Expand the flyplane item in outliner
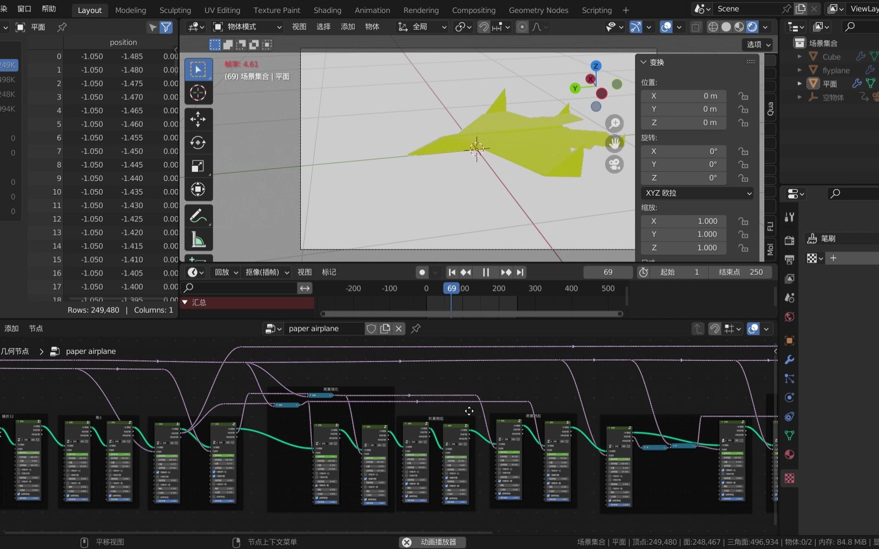The width and height of the screenshot is (879, 549). (x=799, y=70)
